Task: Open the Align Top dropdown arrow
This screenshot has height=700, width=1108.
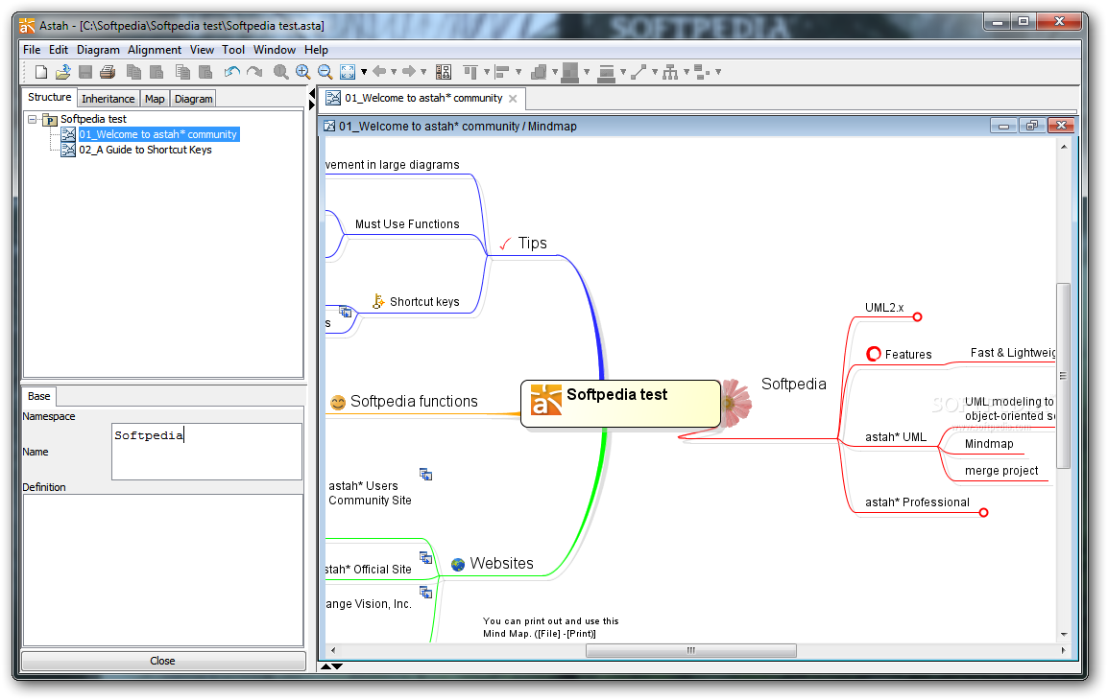Action: pos(486,72)
